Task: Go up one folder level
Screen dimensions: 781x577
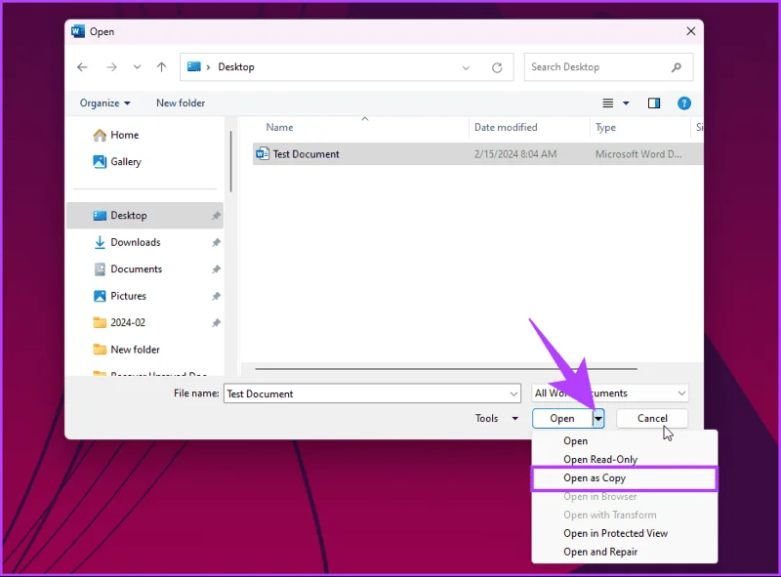Action: [x=161, y=67]
